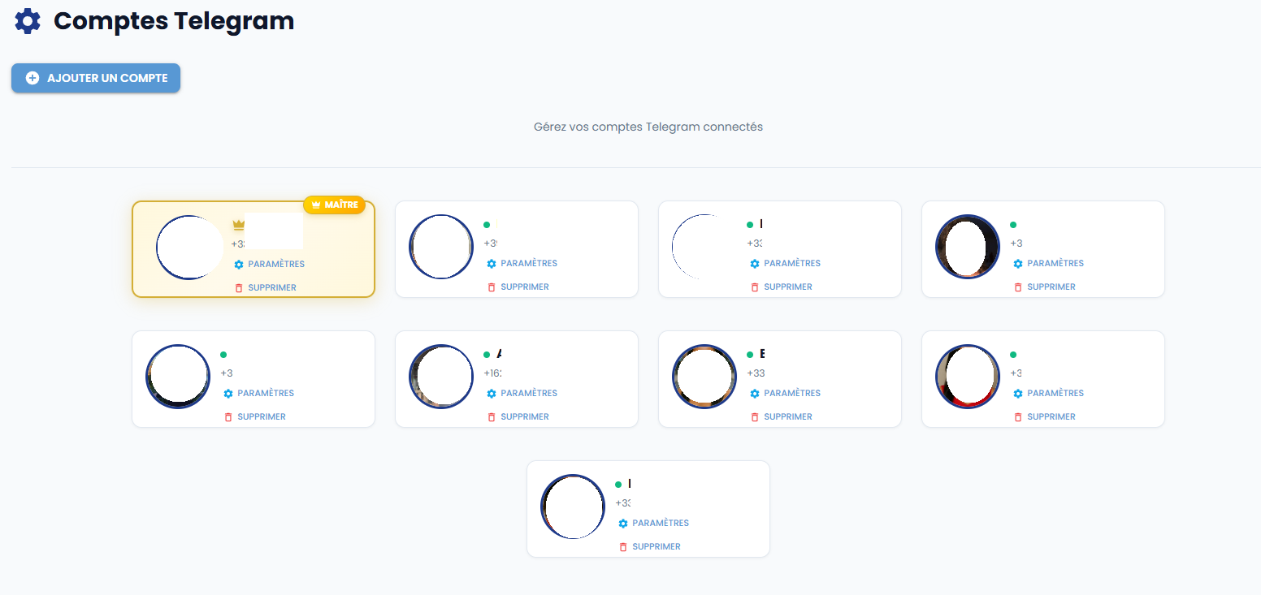Click the avatar of the bottom center account
The height and width of the screenshot is (595, 1261).
[x=573, y=507]
